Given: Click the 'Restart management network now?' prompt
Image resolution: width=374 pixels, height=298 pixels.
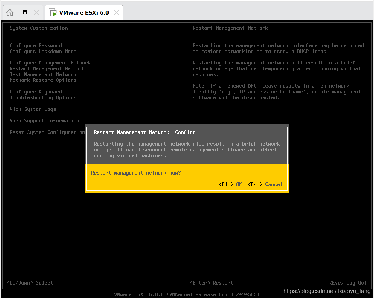Looking at the screenshot, I should pyautogui.click(x=136, y=173).
